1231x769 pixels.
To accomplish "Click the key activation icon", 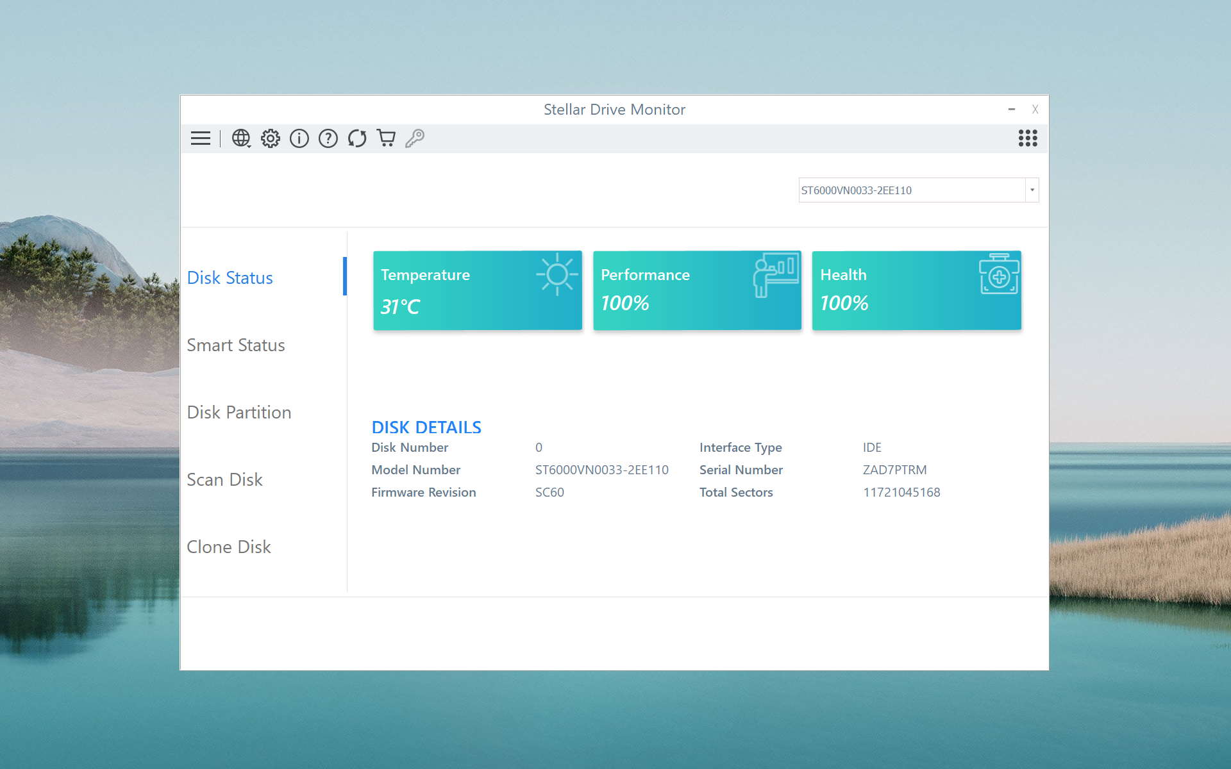I will click(x=415, y=138).
